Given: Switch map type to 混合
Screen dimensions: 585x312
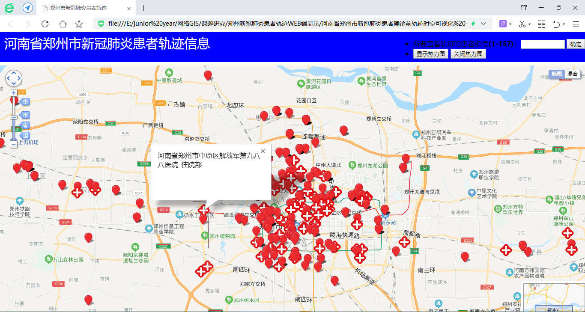Looking at the screenshot, I should pos(573,74).
